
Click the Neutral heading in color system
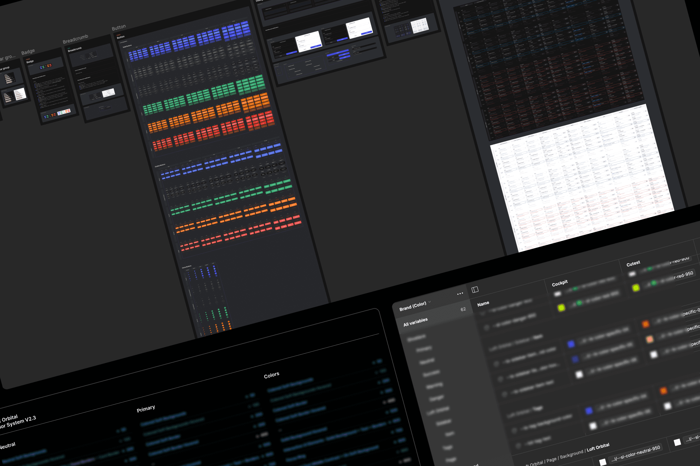(7, 446)
